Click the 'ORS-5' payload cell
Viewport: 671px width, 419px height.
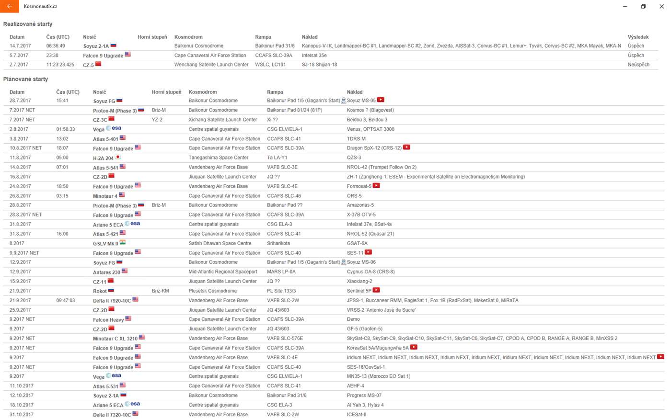coord(354,196)
